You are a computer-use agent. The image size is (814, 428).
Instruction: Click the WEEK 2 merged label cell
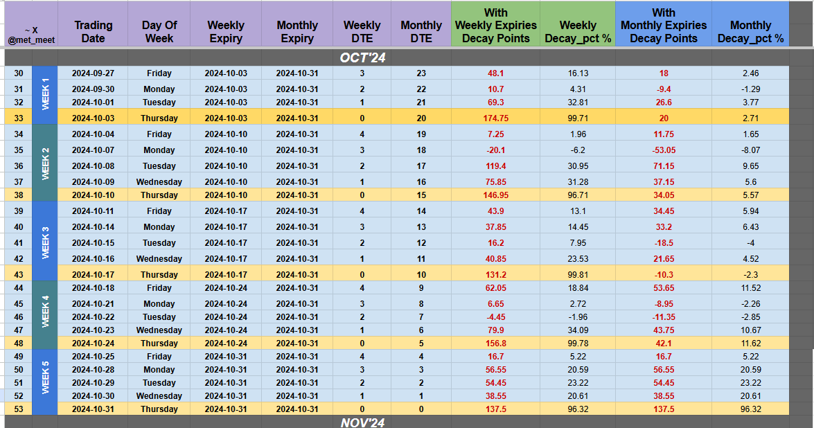point(45,163)
